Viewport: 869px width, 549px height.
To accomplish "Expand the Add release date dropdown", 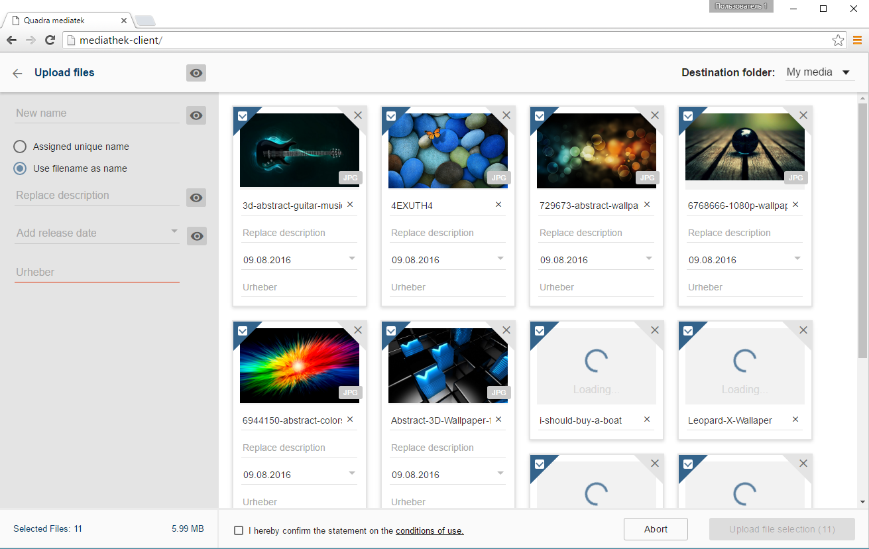I will 174,231.
